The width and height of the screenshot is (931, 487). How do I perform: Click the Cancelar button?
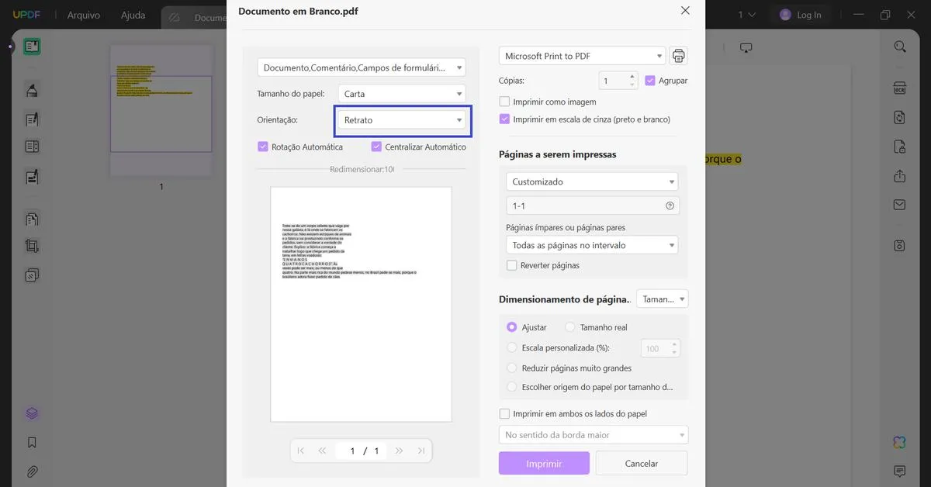(x=642, y=464)
